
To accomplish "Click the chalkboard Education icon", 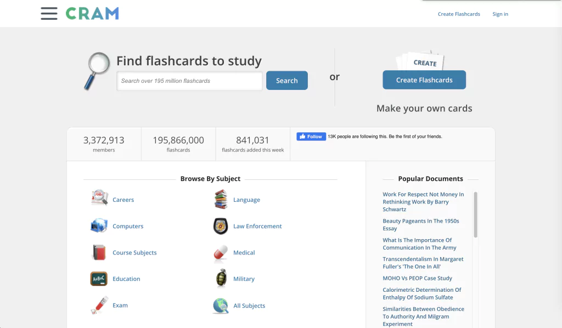I will point(99,279).
